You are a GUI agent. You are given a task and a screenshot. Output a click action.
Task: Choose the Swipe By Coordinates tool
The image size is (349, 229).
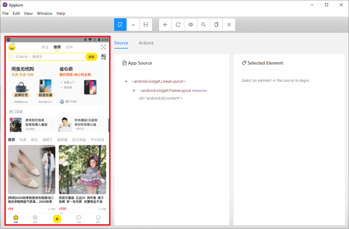click(133, 25)
